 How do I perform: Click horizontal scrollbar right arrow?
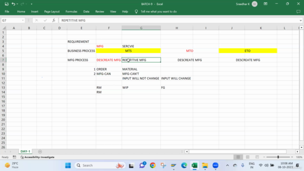[x=297, y=152]
